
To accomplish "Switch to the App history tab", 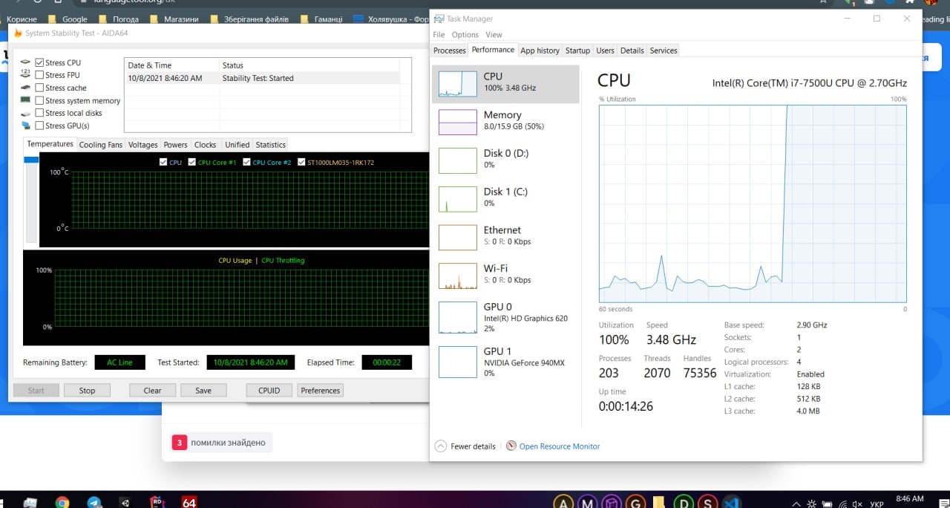I will (x=540, y=51).
